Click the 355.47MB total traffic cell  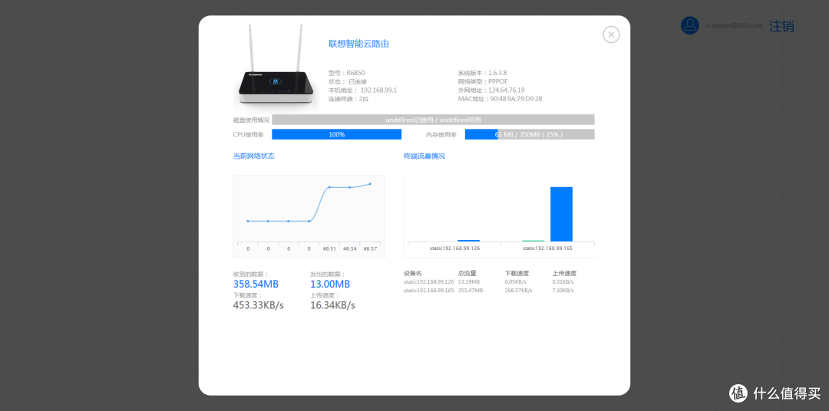(470, 291)
